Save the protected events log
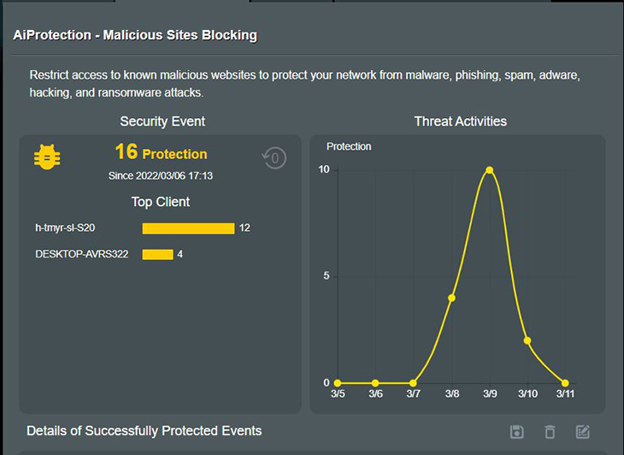 click(516, 432)
